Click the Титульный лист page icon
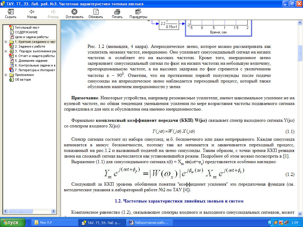303x227 pixels. (12, 27)
